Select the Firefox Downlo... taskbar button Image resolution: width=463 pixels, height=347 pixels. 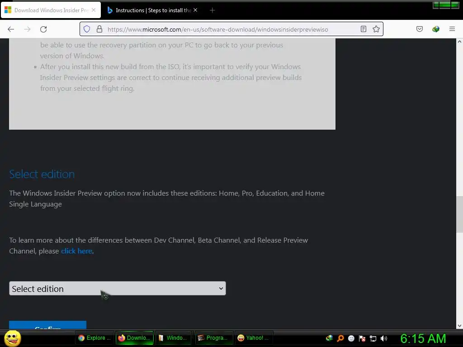point(134,338)
